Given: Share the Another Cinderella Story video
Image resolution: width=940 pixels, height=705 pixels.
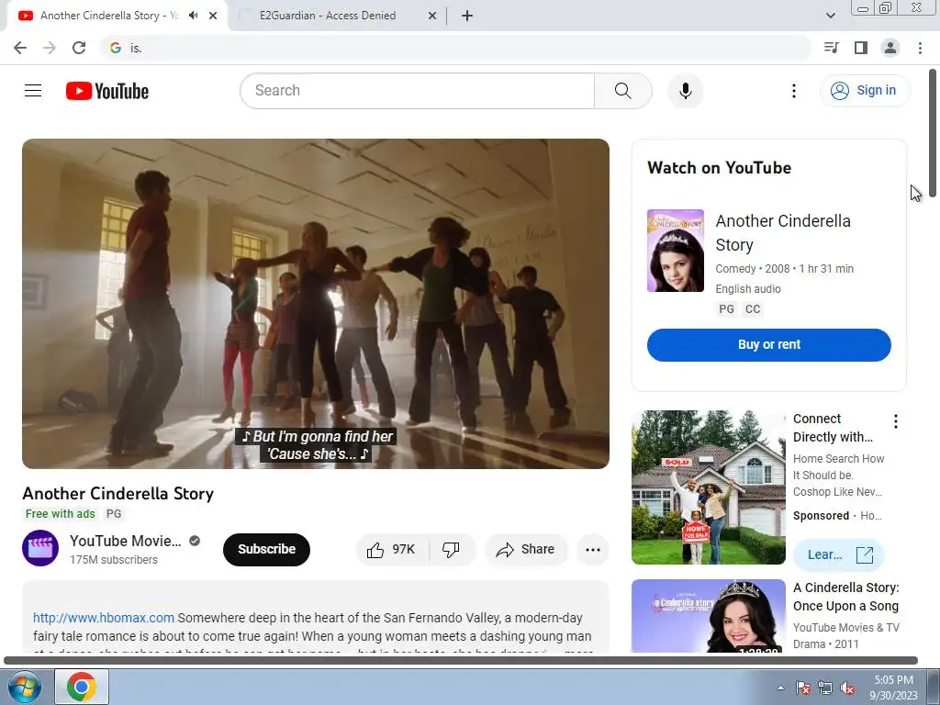Looking at the screenshot, I should click(x=526, y=549).
